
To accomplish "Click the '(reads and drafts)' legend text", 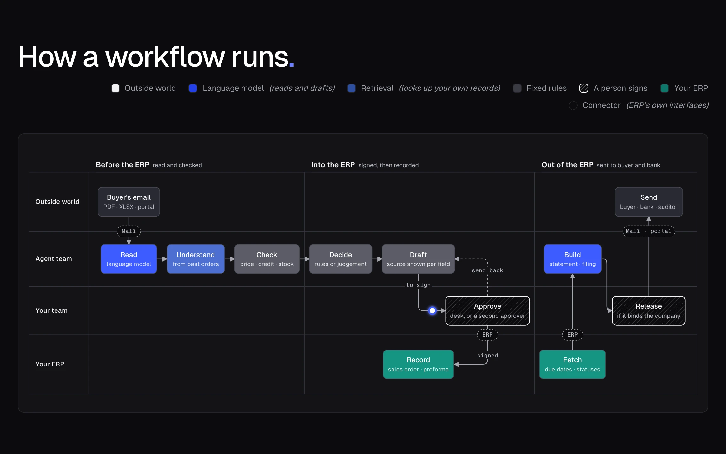I will [302, 88].
